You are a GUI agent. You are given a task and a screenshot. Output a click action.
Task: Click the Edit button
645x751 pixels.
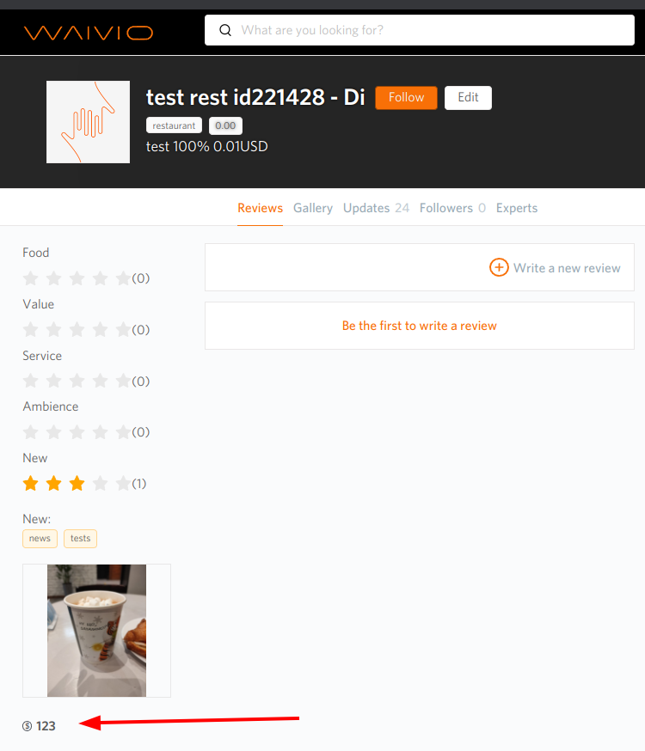tap(468, 98)
